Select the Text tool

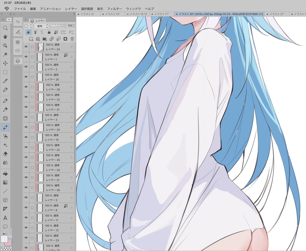tap(5, 218)
